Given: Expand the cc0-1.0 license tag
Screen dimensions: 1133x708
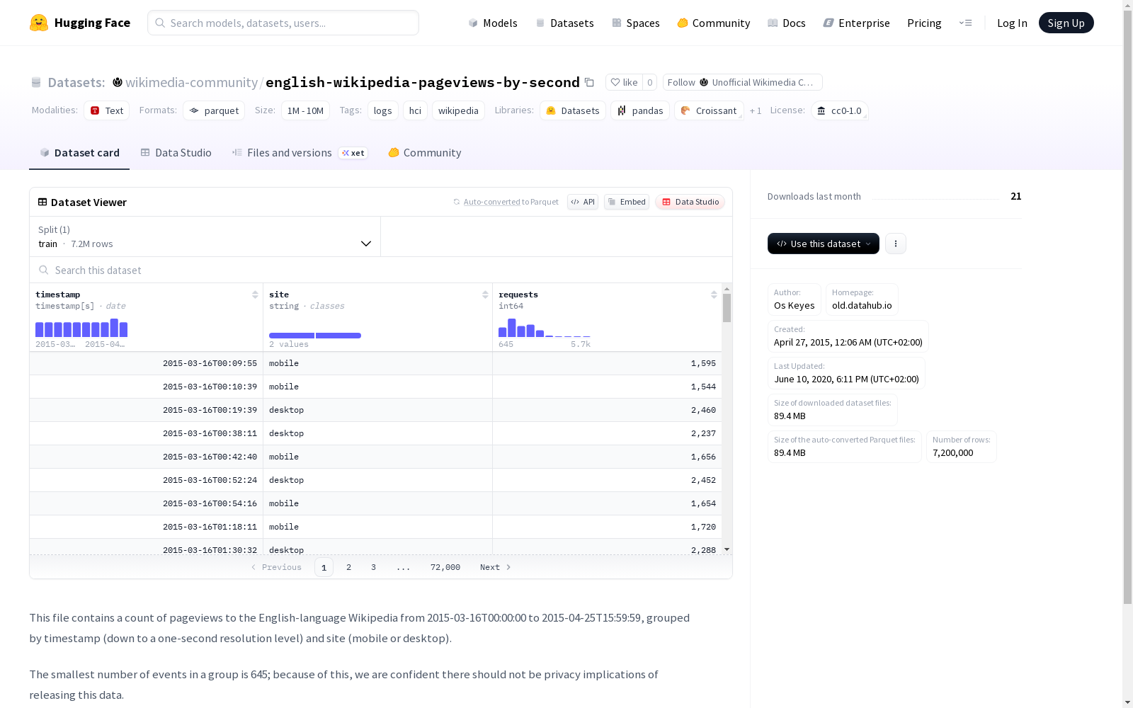Looking at the screenshot, I should [840, 110].
